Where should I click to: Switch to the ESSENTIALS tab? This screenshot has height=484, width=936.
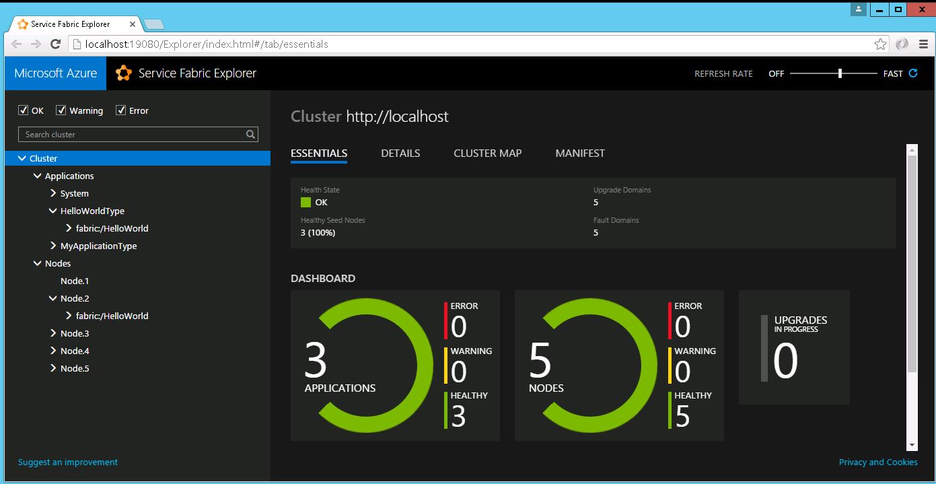click(319, 153)
